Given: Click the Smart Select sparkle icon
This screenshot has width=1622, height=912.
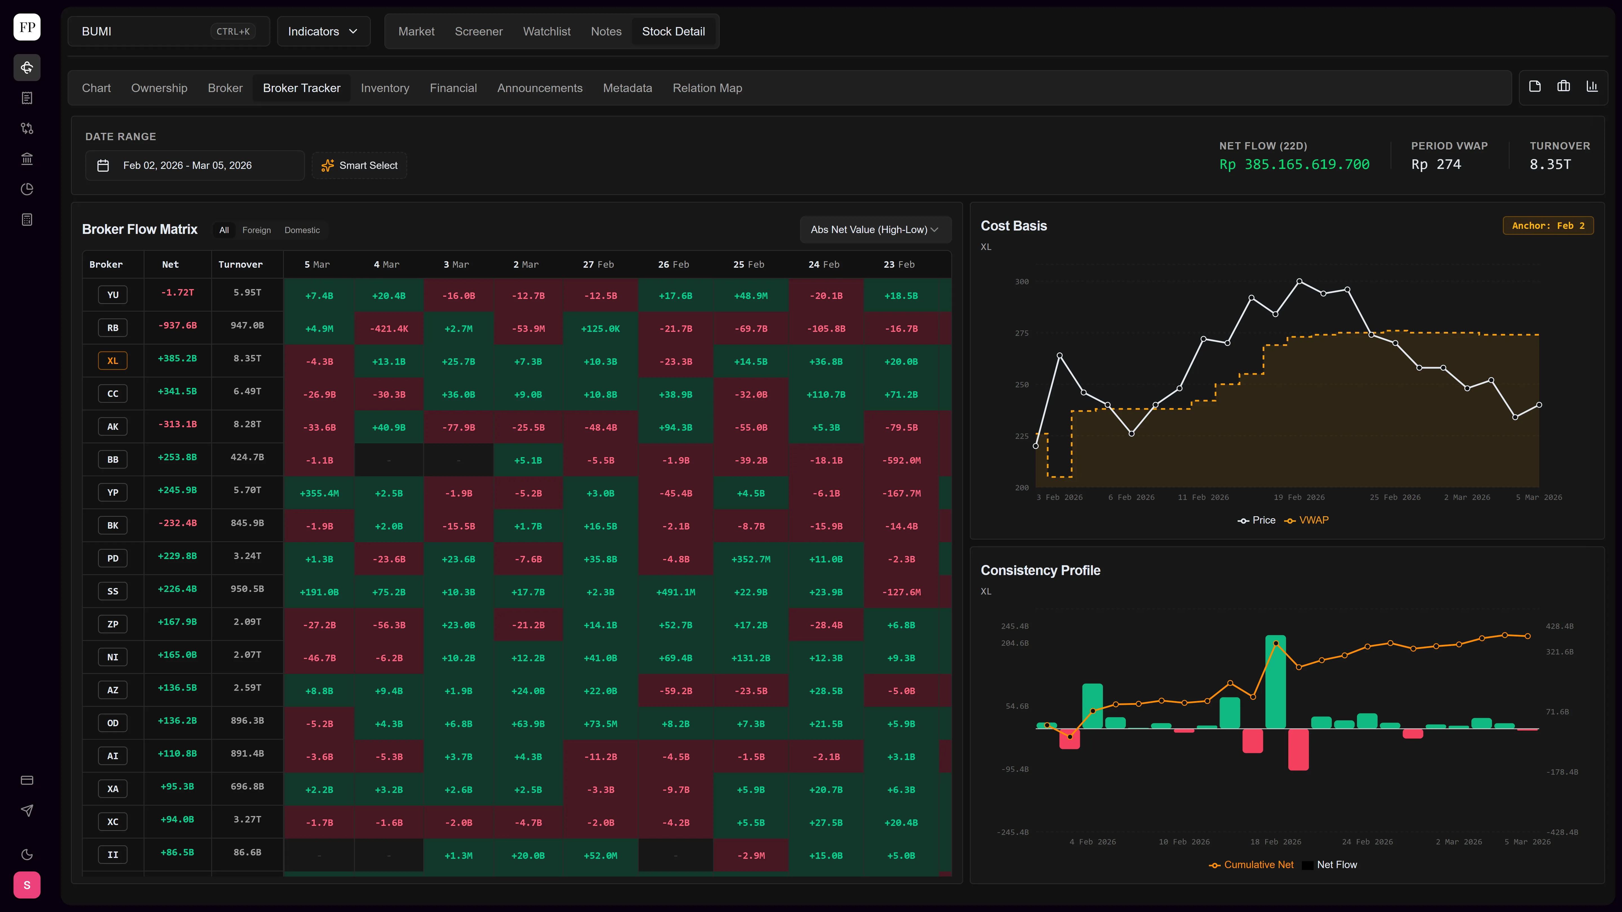Looking at the screenshot, I should point(327,166).
